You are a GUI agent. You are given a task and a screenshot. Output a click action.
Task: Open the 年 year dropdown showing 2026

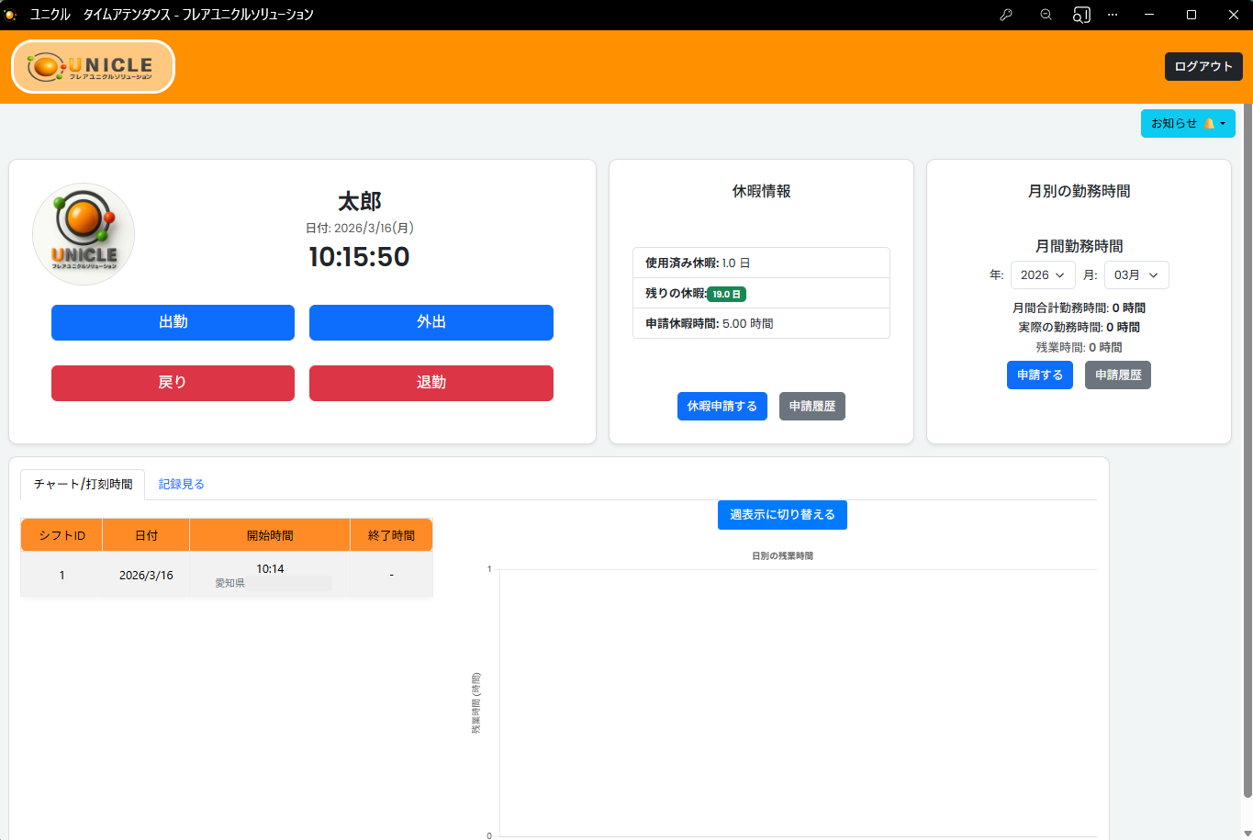click(x=1043, y=274)
